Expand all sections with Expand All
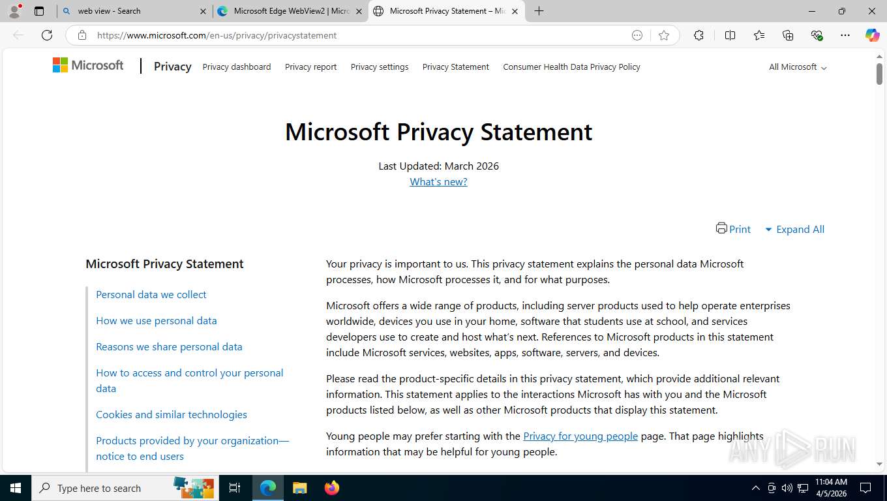This screenshot has height=501, width=887. pyautogui.click(x=794, y=230)
